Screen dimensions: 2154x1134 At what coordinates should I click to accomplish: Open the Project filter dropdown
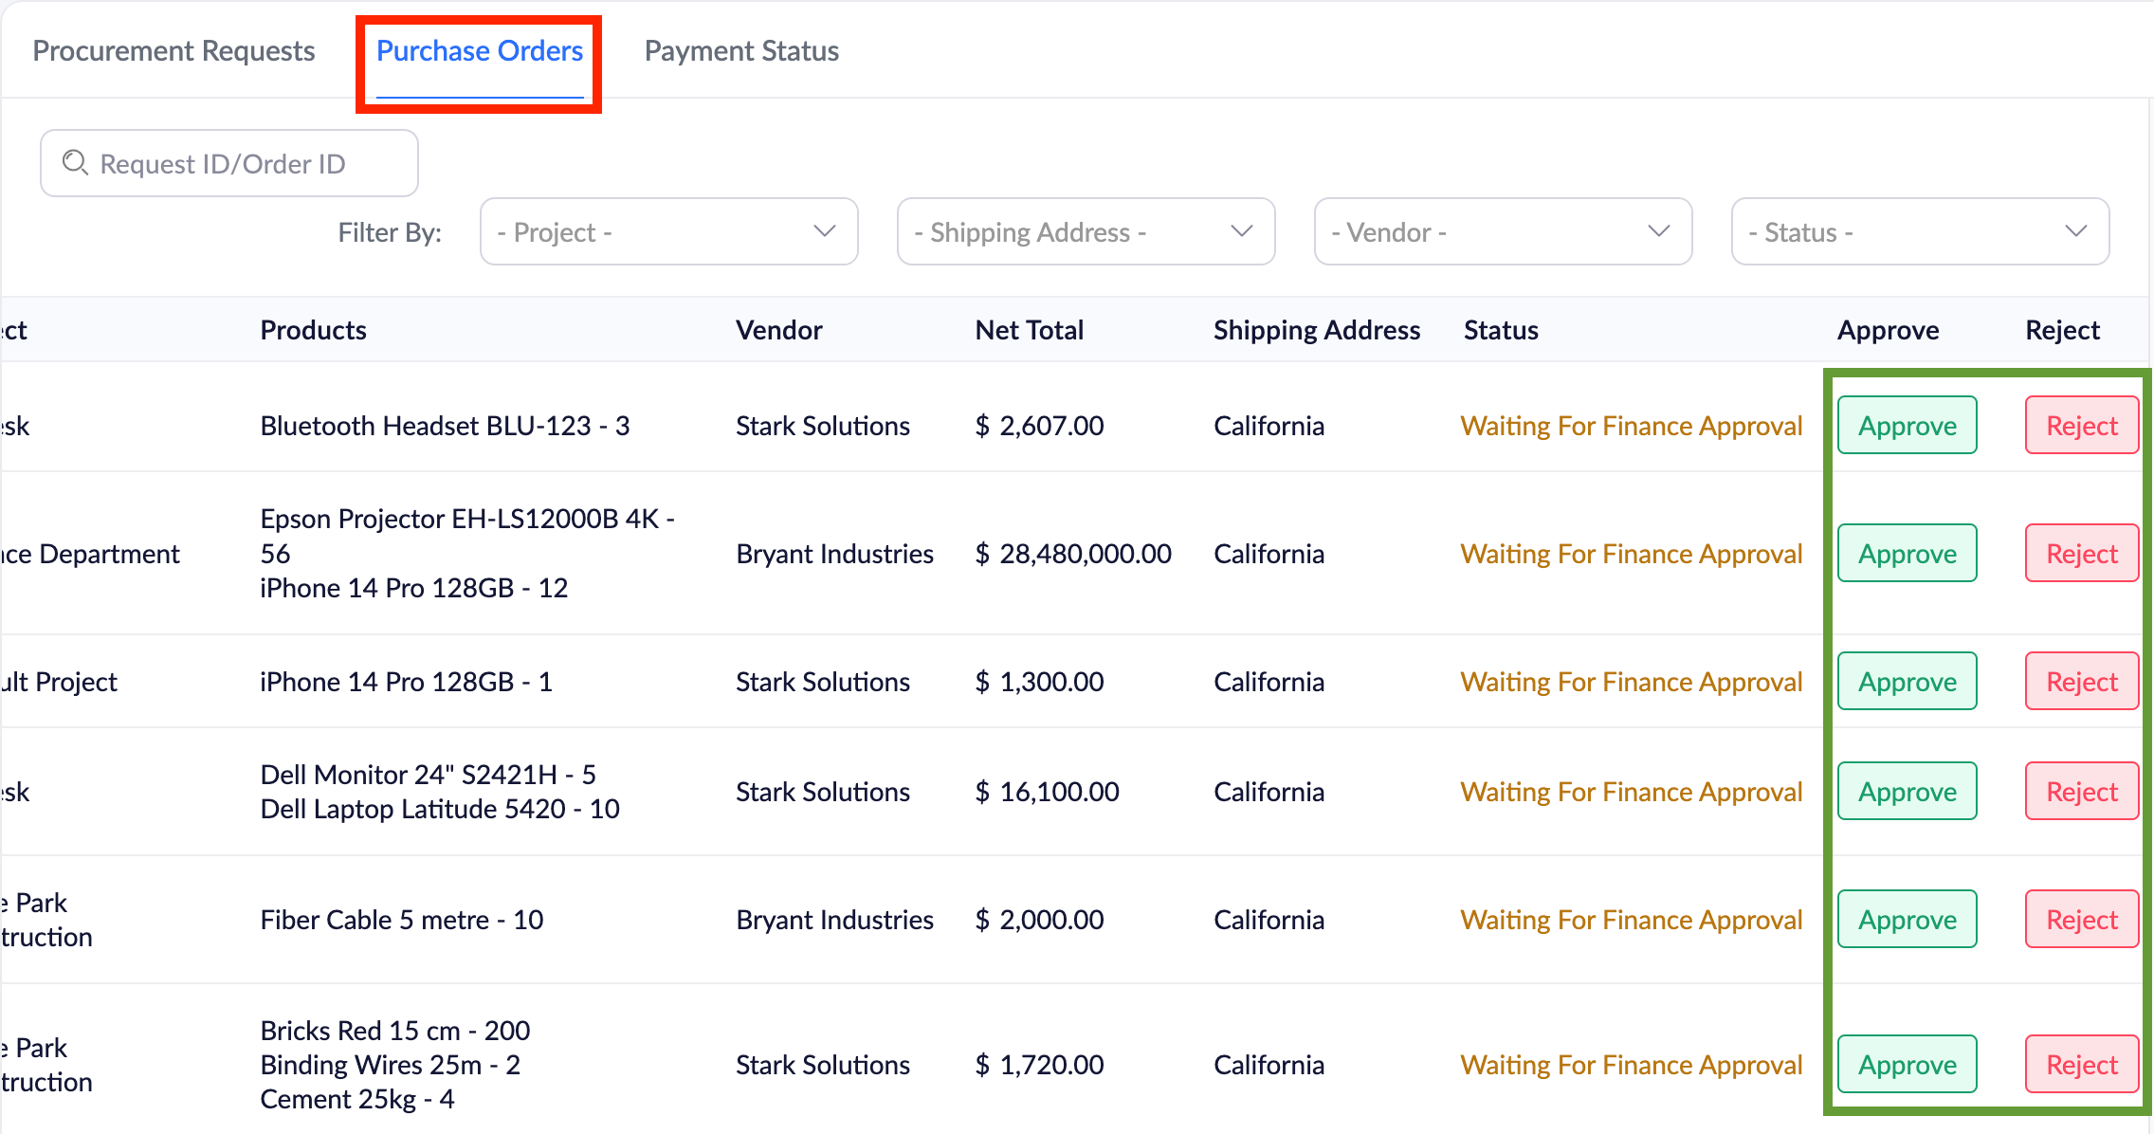click(668, 231)
